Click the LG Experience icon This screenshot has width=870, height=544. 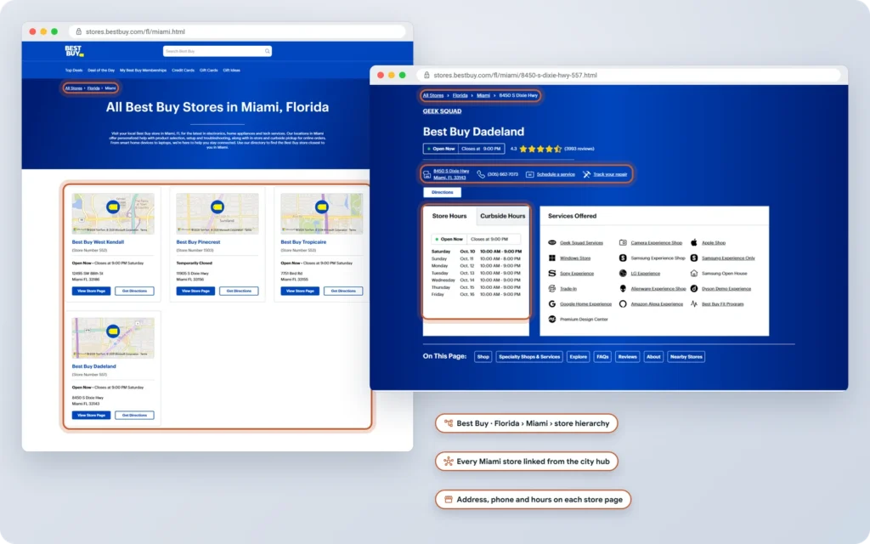(623, 273)
